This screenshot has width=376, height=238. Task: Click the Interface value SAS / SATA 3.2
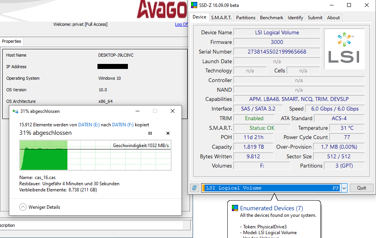pos(258,109)
